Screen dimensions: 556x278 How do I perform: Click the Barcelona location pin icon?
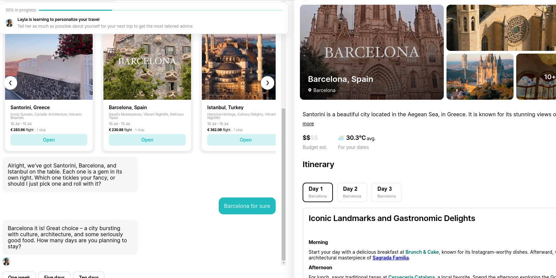tap(310, 90)
